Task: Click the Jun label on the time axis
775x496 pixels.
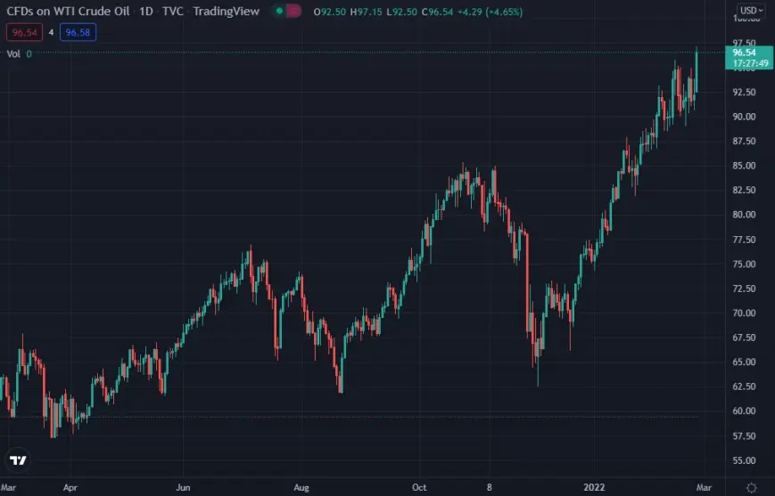Action: pyautogui.click(x=183, y=488)
